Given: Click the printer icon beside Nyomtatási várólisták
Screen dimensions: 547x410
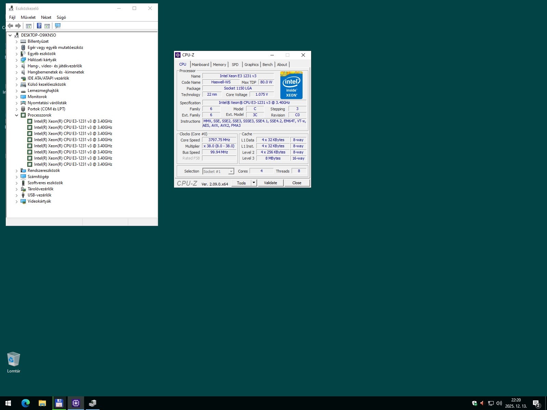Looking at the screenshot, I should [x=23, y=103].
